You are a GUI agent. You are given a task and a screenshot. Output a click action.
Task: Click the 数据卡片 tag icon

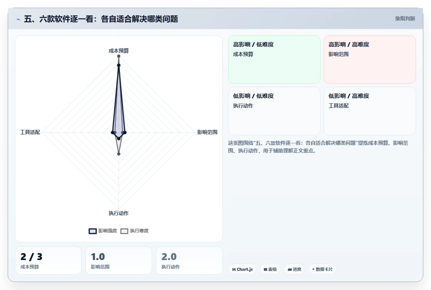pos(313,269)
